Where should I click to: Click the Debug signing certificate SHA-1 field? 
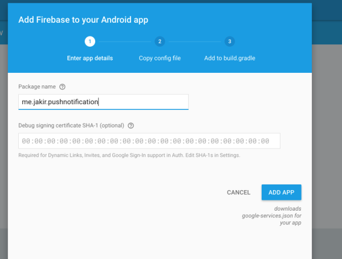[149, 141]
